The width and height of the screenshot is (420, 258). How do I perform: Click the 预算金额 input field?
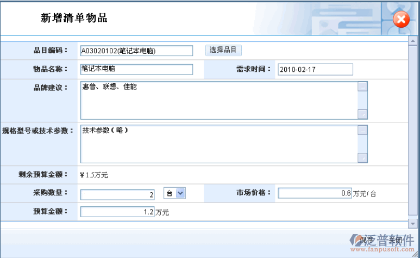point(117,212)
